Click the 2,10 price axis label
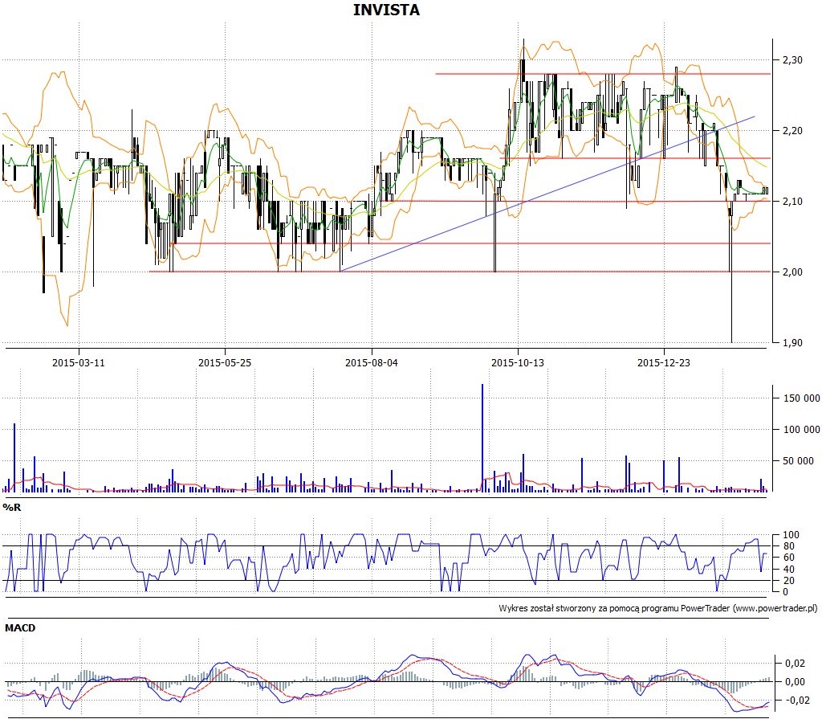This screenshot has width=822, height=719. pyautogui.click(x=792, y=202)
